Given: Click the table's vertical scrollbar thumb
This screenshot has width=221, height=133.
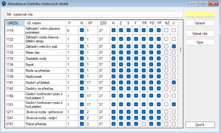Looking at the screenshot, I should pos(181,50).
